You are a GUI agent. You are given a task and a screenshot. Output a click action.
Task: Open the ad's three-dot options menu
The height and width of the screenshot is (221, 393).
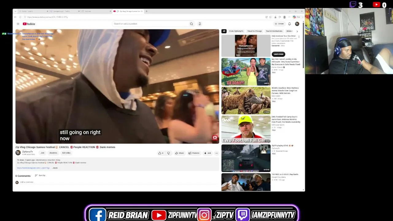pyautogui.click(x=299, y=37)
